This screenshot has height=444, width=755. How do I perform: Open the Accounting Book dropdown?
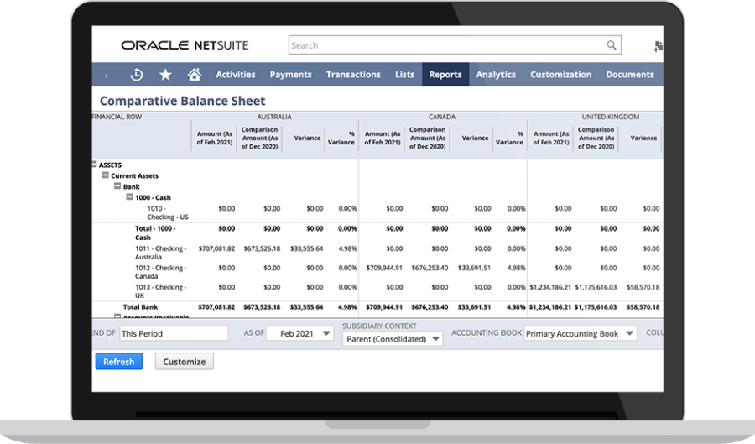581,333
